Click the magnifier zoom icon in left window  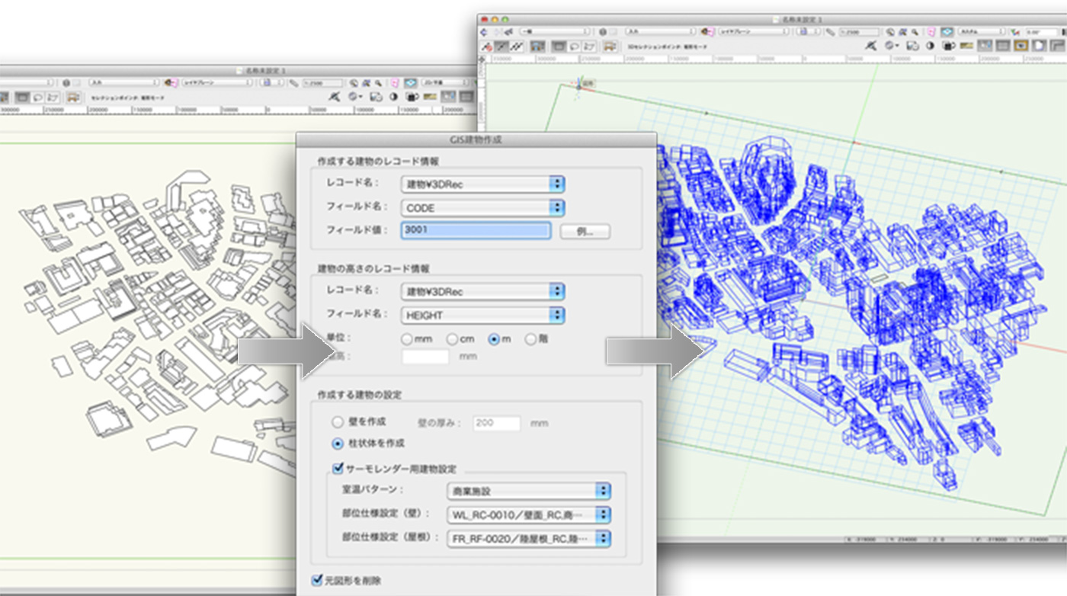pyautogui.click(x=379, y=82)
